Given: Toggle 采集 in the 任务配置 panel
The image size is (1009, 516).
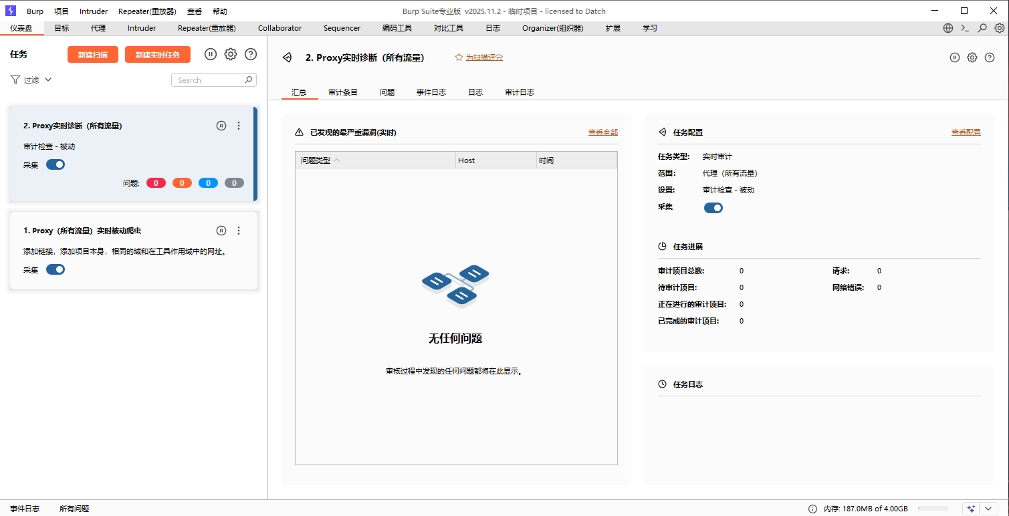Looking at the screenshot, I should pos(713,207).
